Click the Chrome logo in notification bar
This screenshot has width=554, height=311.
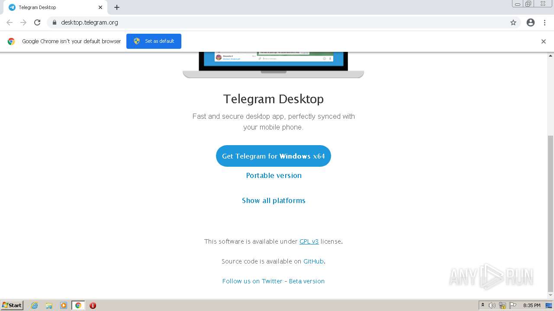(x=11, y=41)
